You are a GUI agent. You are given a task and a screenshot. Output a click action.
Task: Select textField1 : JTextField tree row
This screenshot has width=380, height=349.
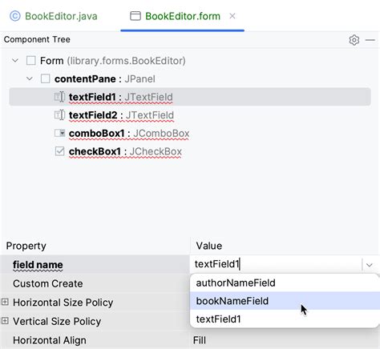190,97
